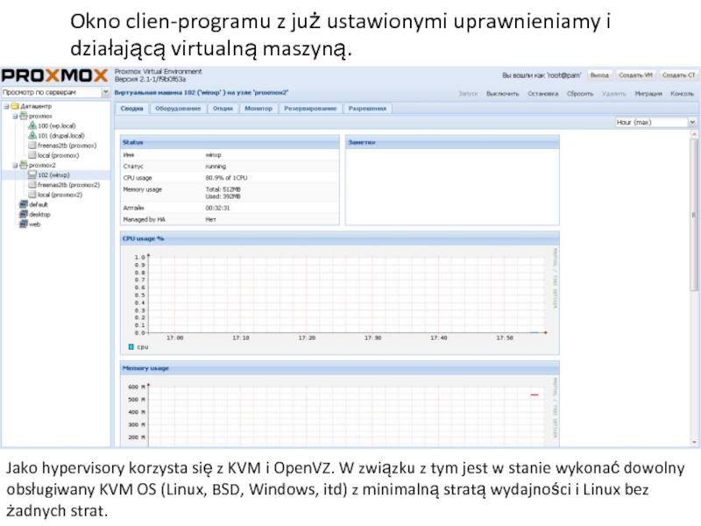Click the Удалить remove button
The image size is (701, 526).
tap(614, 94)
